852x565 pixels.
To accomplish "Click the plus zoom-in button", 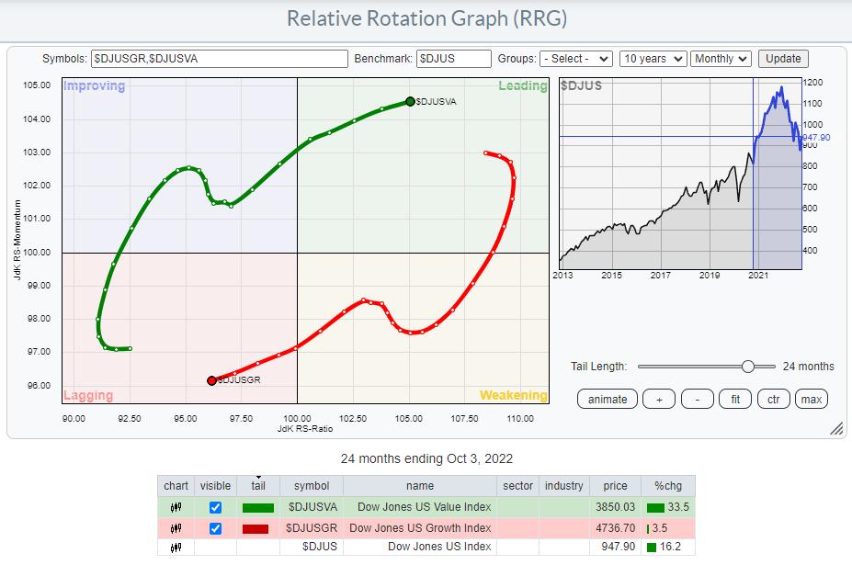I will pyautogui.click(x=659, y=399).
